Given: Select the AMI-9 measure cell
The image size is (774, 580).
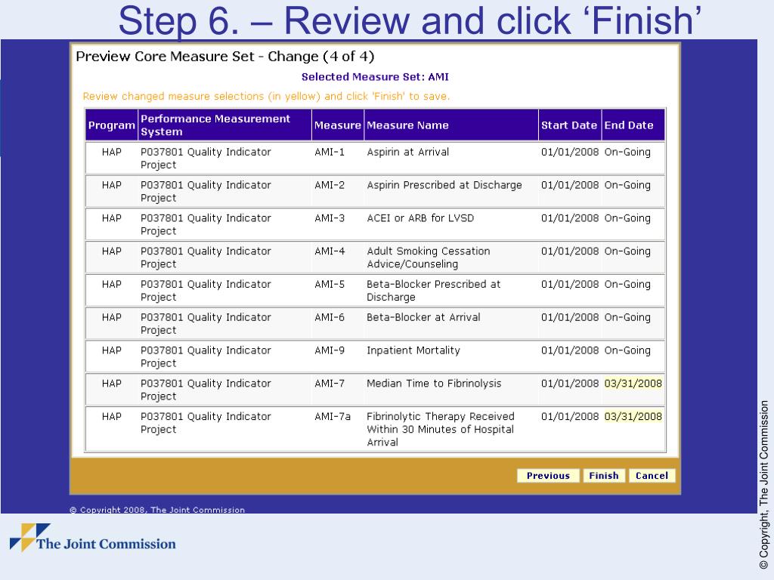Looking at the screenshot, I should coord(330,350).
